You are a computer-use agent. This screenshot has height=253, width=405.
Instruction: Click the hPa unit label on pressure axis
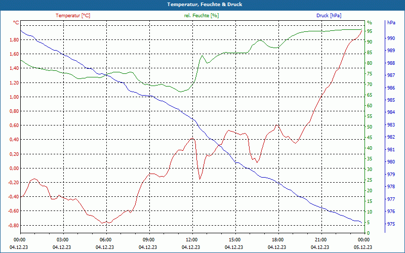coord(391,22)
